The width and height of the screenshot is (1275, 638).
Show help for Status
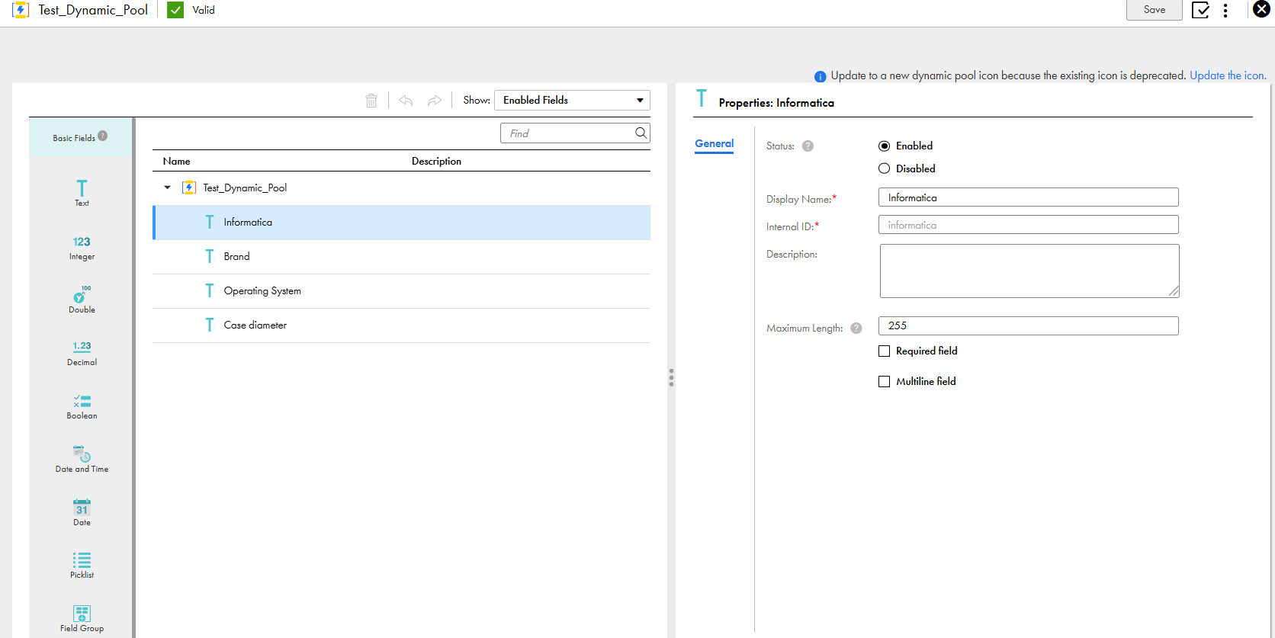tap(808, 146)
